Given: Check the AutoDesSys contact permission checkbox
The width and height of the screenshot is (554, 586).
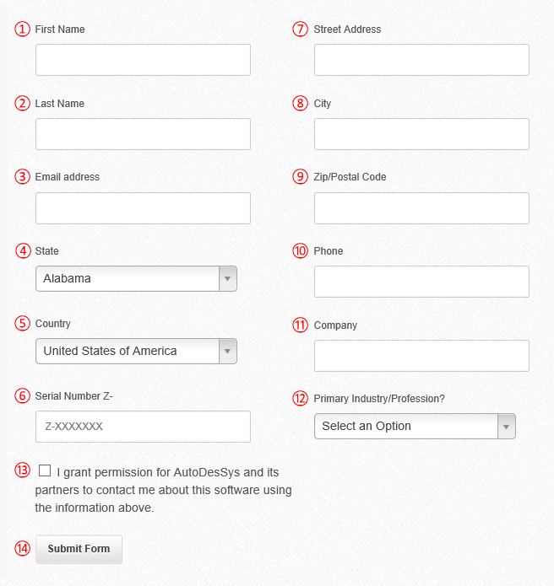Looking at the screenshot, I should point(45,470).
